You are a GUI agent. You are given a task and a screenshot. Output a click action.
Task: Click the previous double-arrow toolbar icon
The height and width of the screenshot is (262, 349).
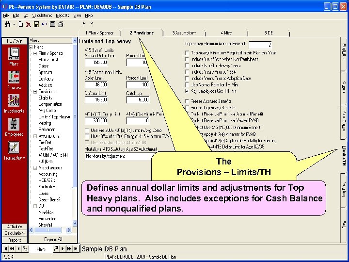84,23
